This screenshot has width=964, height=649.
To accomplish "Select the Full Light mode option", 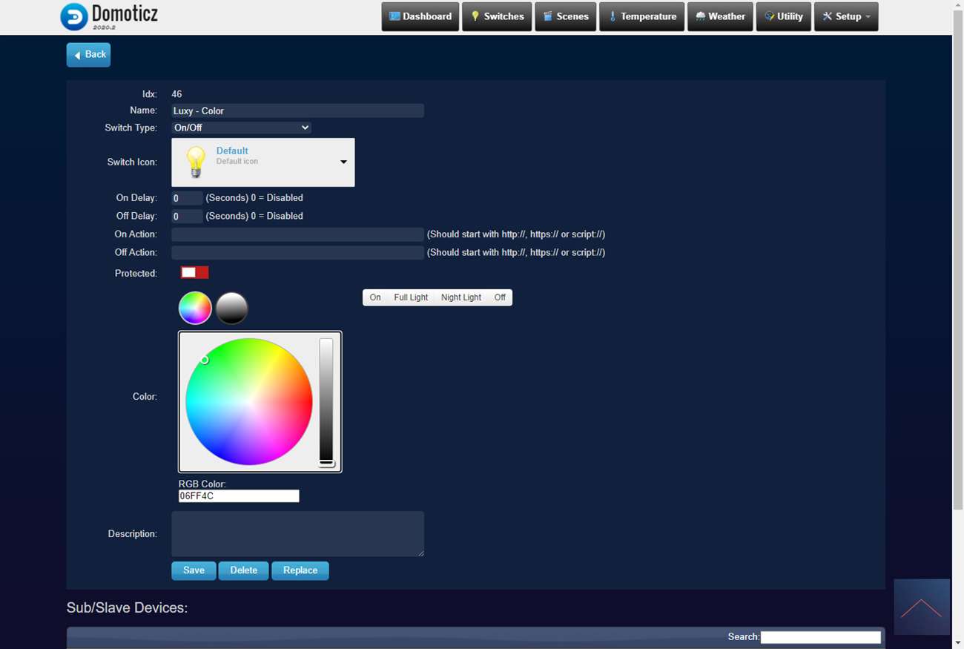I will click(x=411, y=297).
